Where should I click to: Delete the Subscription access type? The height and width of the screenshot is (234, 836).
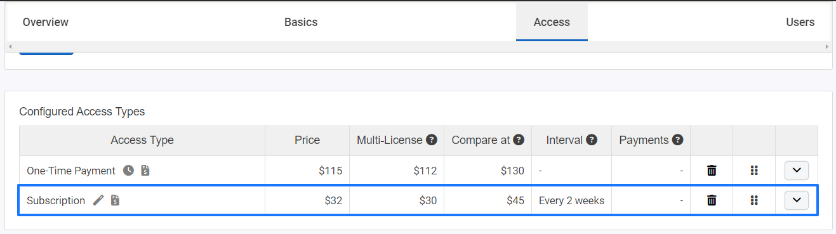[712, 200]
